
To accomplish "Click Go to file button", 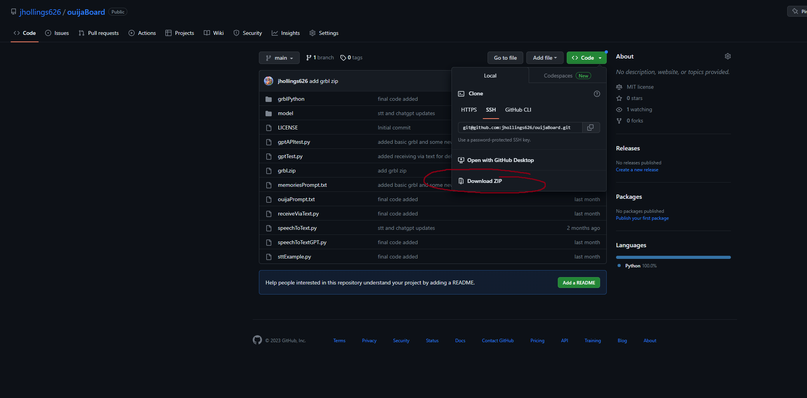I will click(x=505, y=58).
